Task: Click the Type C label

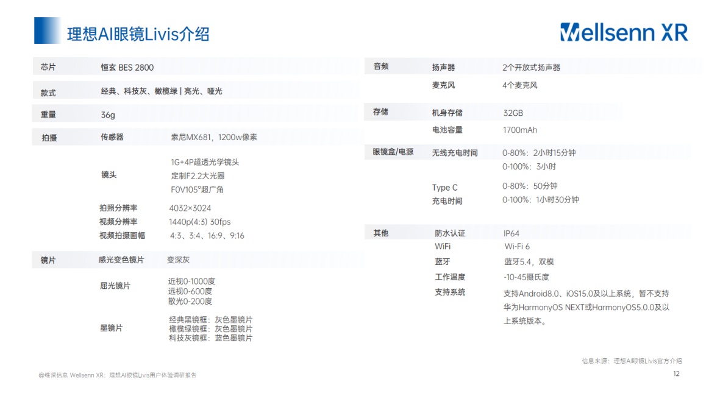Action: click(444, 188)
